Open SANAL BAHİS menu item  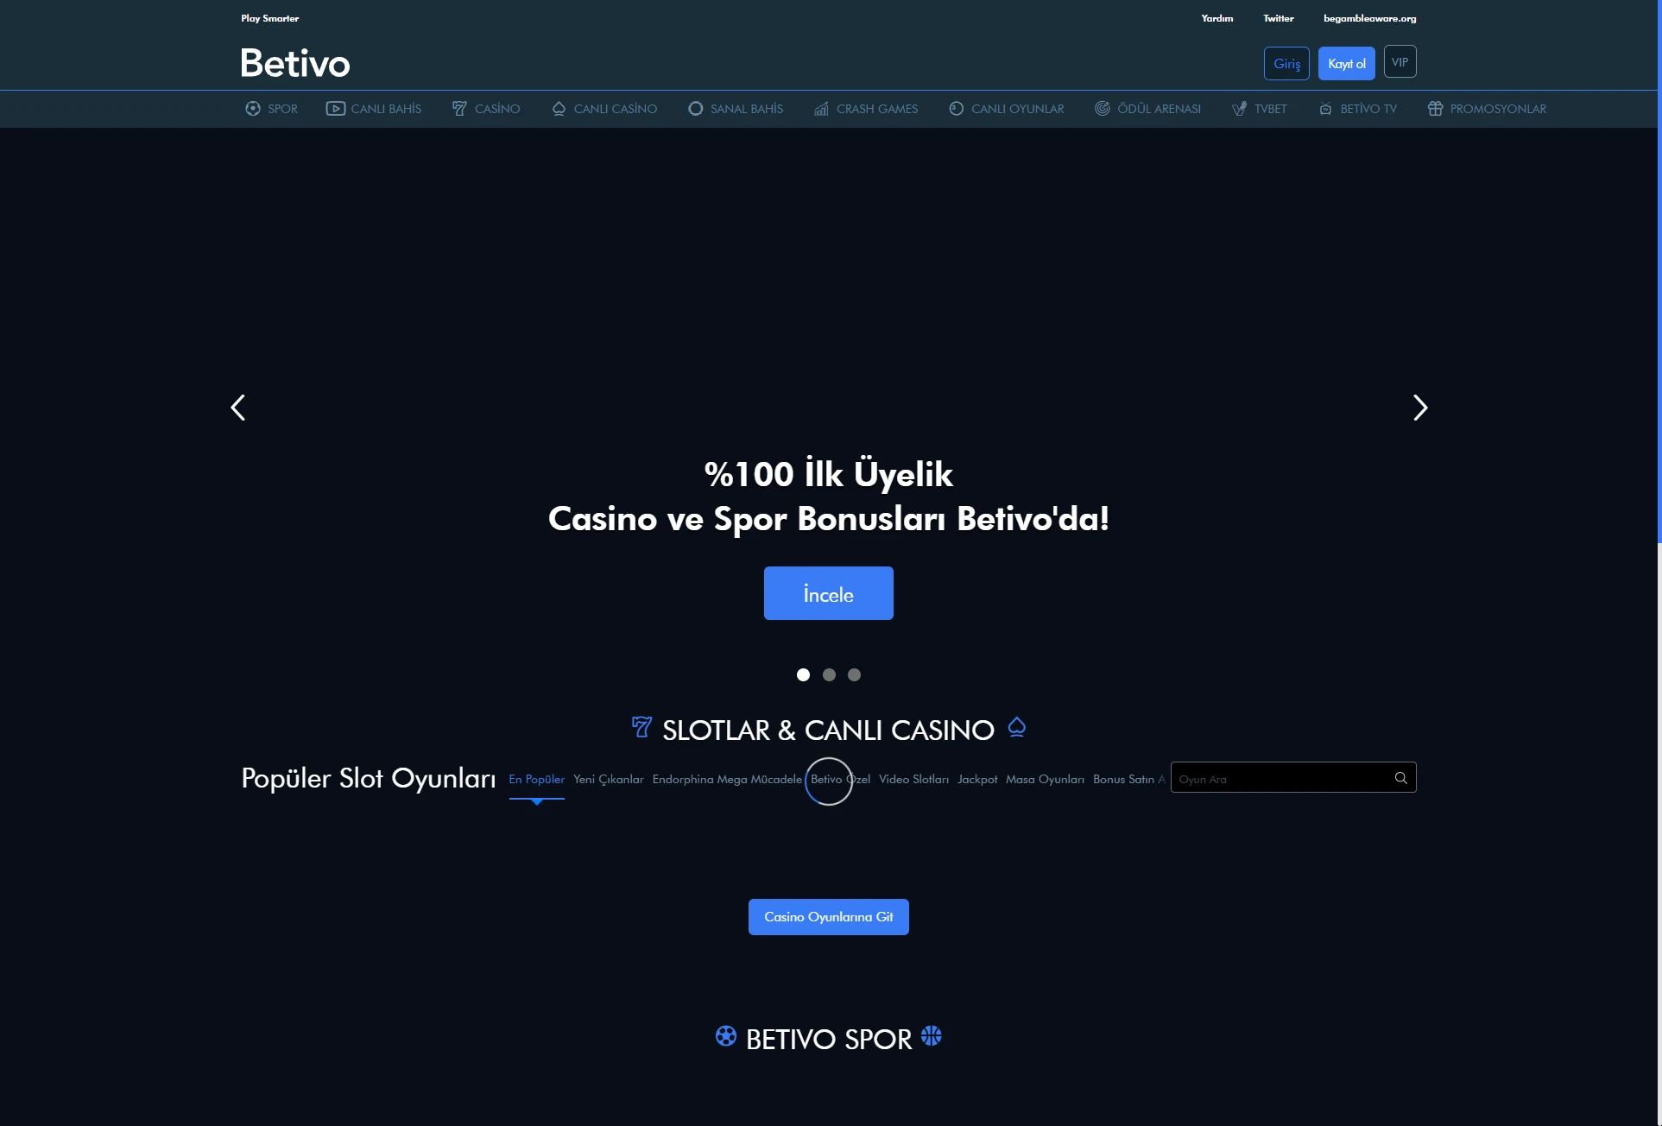coord(736,109)
